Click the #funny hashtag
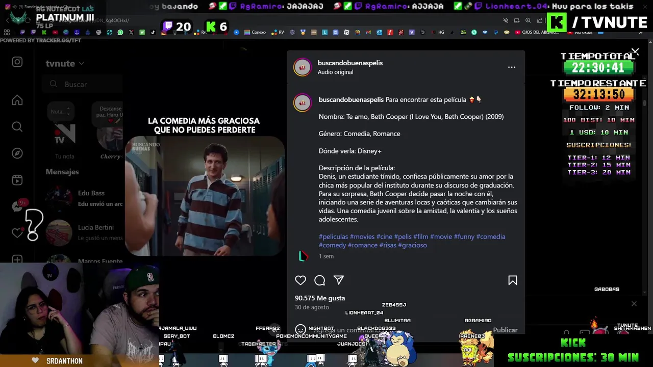The height and width of the screenshot is (367, 653). coord(464,237)
